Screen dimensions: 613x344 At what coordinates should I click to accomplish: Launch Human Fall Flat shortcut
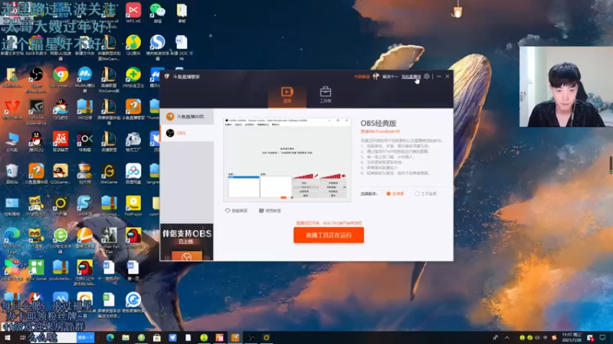pyautogui.click(x=109, y=241)
